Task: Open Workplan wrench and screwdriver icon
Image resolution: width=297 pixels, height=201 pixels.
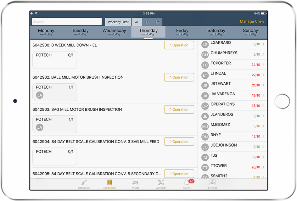Action: (x=161, y=183)
